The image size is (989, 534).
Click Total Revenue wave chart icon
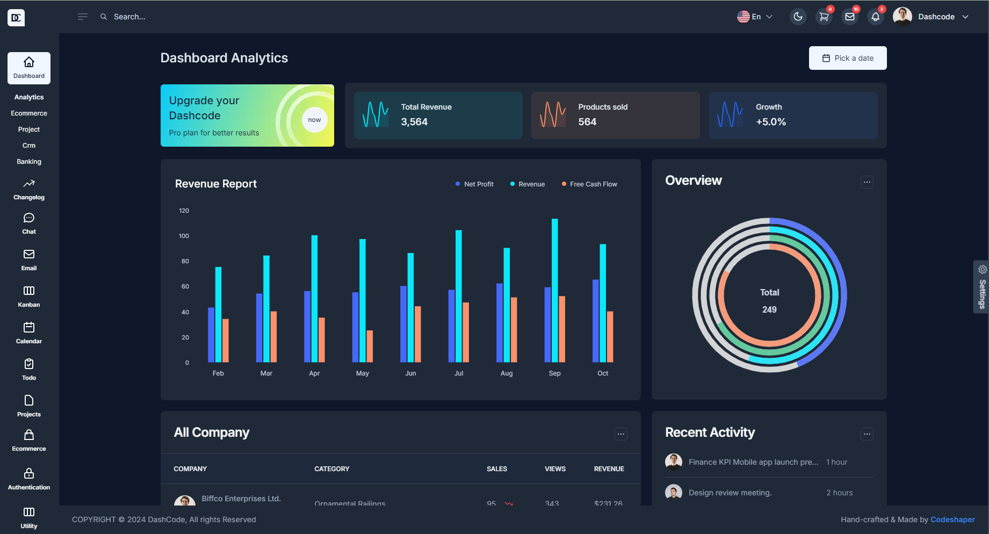click(x=376, y=114)
